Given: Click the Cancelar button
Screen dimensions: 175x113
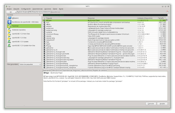Looking at the screenshot, I should coord(151,104).
